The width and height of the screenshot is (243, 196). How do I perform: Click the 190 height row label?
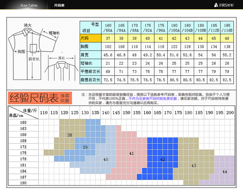pyautogui.click(x=23, y=183)
